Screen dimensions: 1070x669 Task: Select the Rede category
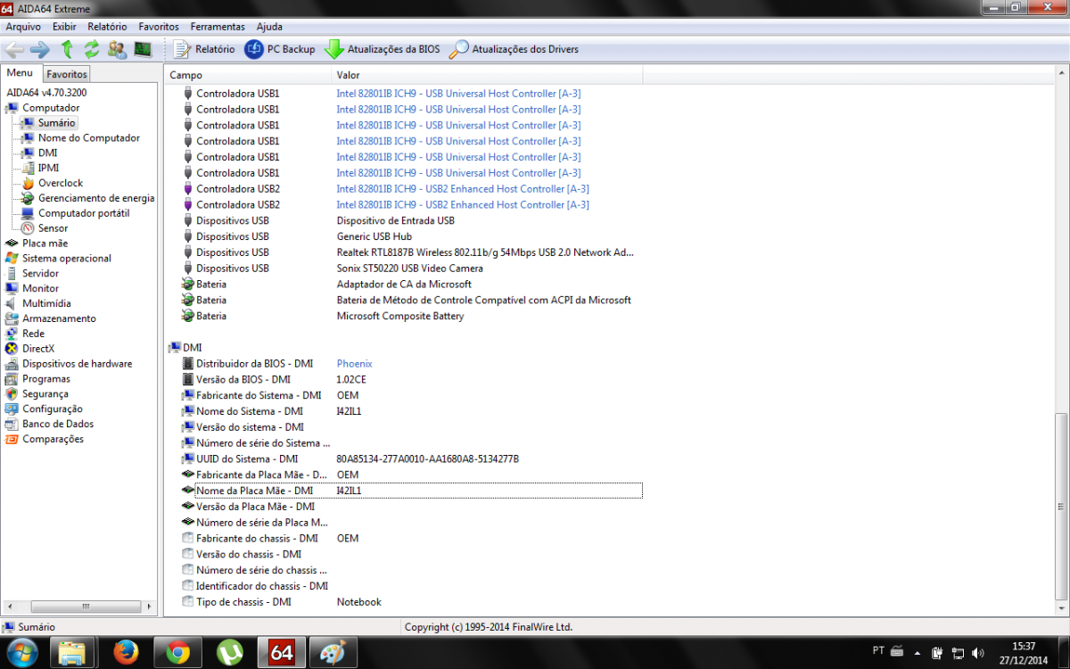(x=33, y=334)
